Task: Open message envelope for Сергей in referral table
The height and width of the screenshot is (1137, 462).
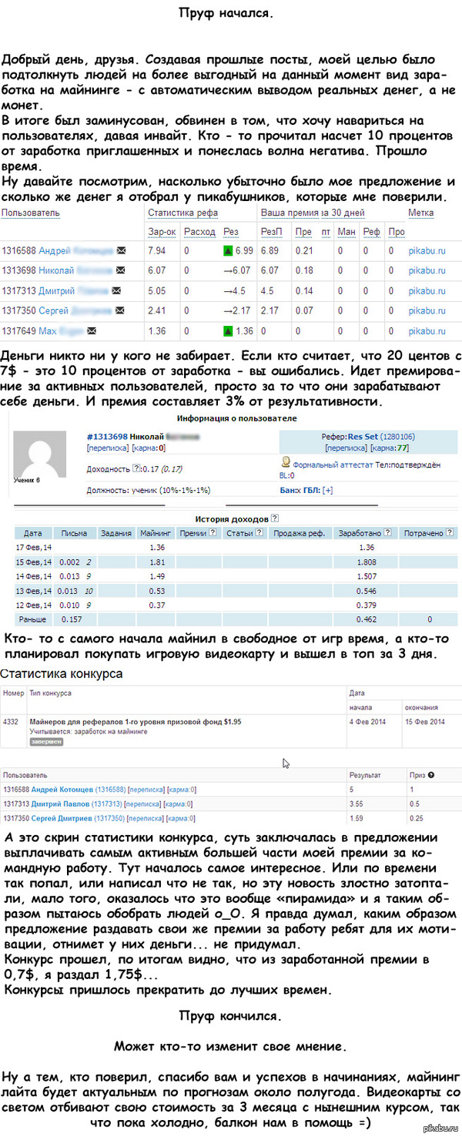Action: click(120, 310)
